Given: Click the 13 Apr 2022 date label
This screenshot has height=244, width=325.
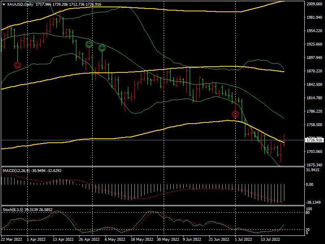Looking at the screenshot, I should 63,239.
